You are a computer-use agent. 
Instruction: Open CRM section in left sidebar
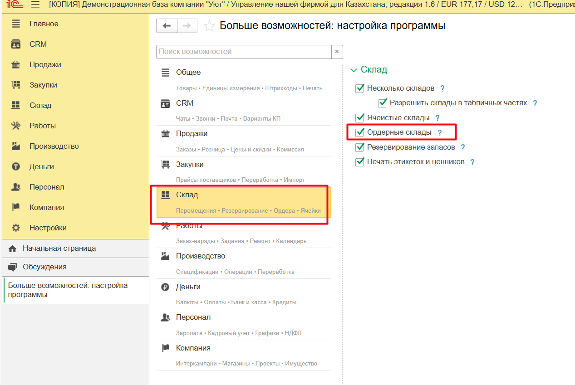coord(38,44)
